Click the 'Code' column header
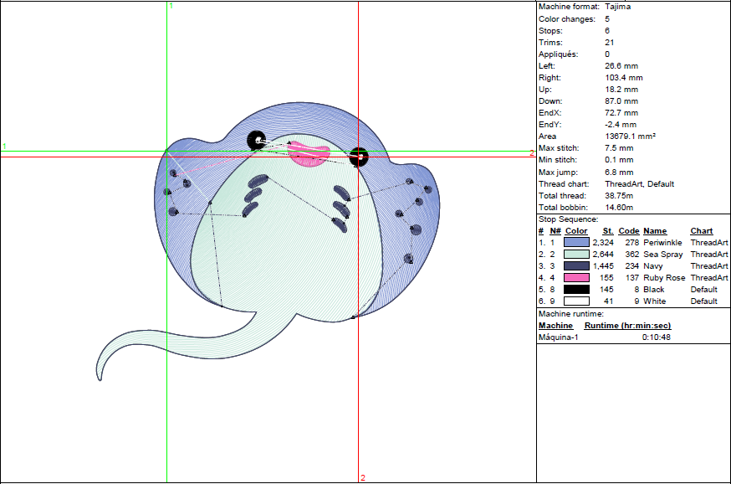 coord(628,230)
